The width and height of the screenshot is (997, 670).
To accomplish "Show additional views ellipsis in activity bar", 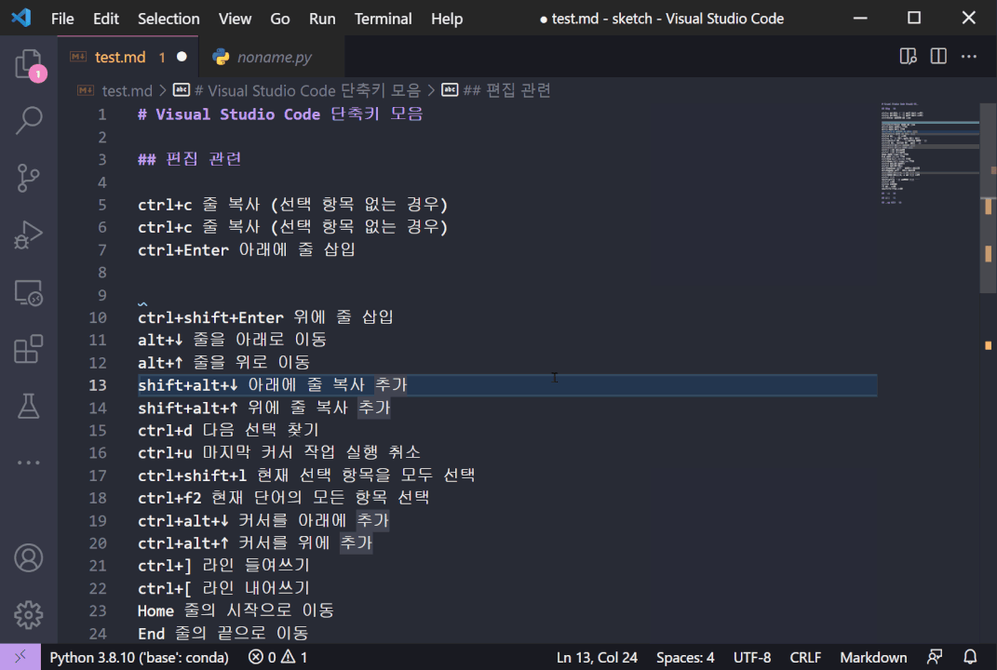I will [29, 462].
